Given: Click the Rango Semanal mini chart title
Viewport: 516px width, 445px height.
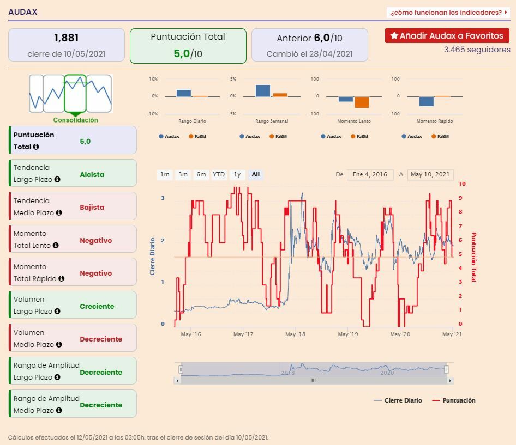Looking at the screenshot, I should tap(272, 121).
